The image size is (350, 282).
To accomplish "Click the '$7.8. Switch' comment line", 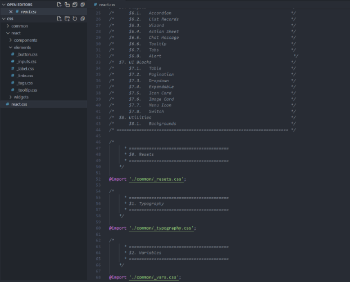I will tap(146, 111).
